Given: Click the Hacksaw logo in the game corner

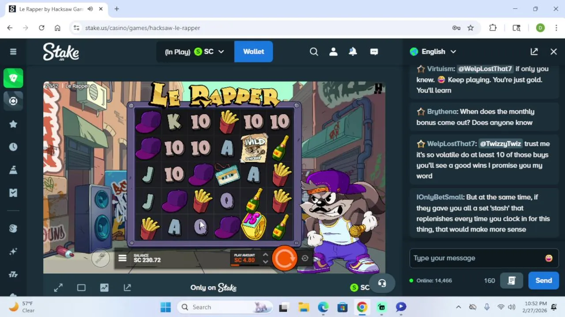Looking at the screenshot, I should (x=378, y=88).
